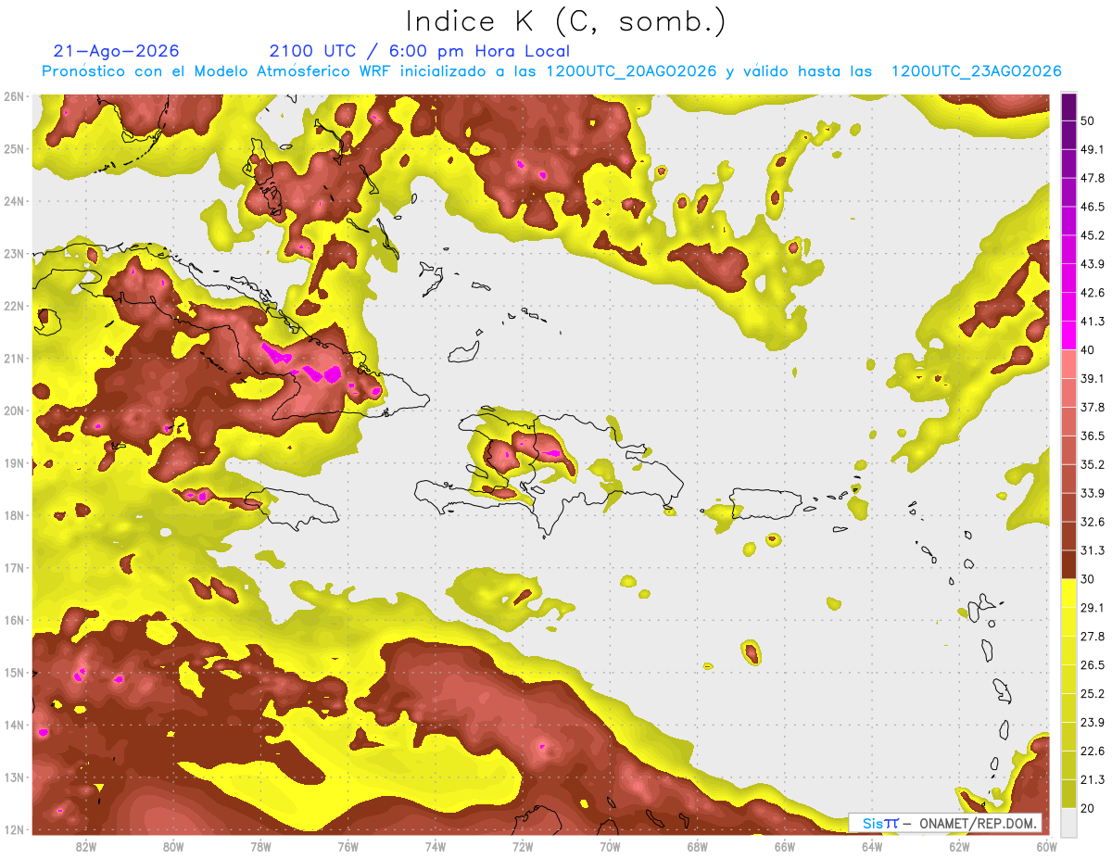Click the "60W" longitude label
The width and height of the screenshot is (1112, 859).
point(1046,846)
